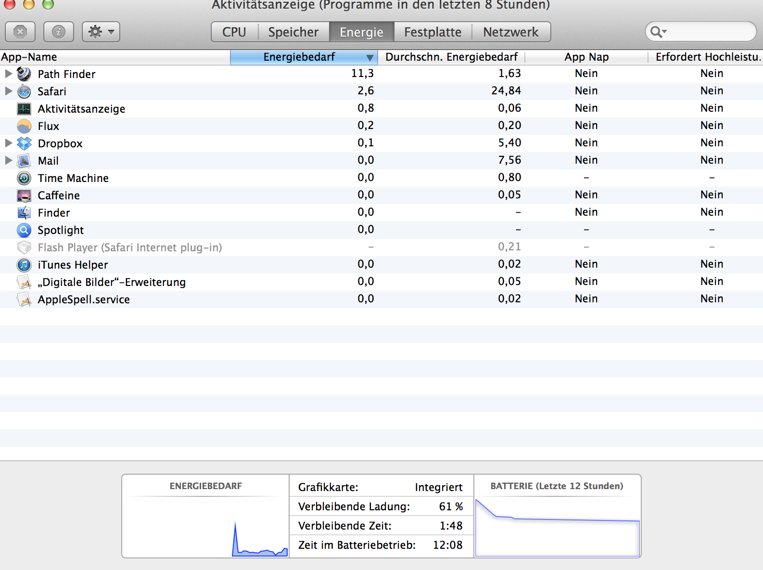
Task: Click the Finder app icon
Action: (24, 213)
